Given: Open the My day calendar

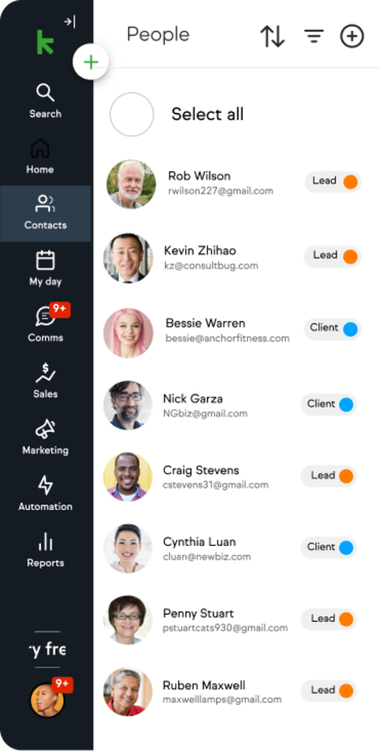Looking at the screenshot, I should click(45, 269).
